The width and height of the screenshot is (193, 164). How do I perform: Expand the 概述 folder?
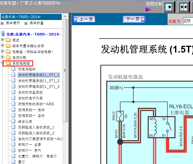pos(2,40)
